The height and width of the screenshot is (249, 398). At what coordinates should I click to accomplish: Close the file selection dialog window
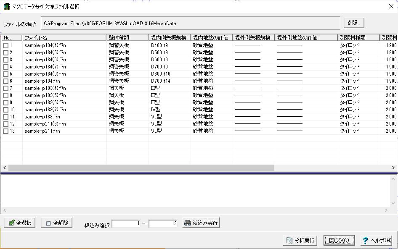[x=391, y=6]
